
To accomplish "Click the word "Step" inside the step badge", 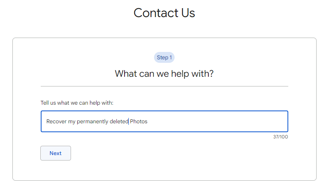I will point(162,57).
